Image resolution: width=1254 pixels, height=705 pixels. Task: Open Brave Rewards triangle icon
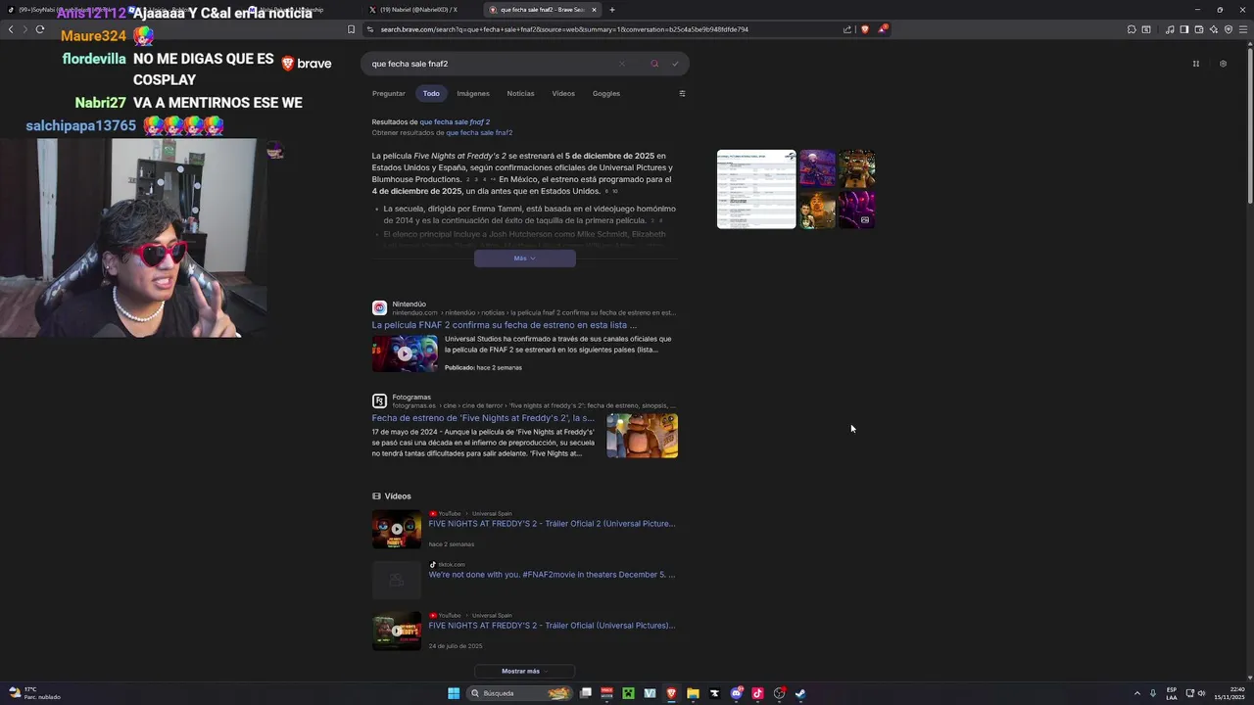pos(883,29)
